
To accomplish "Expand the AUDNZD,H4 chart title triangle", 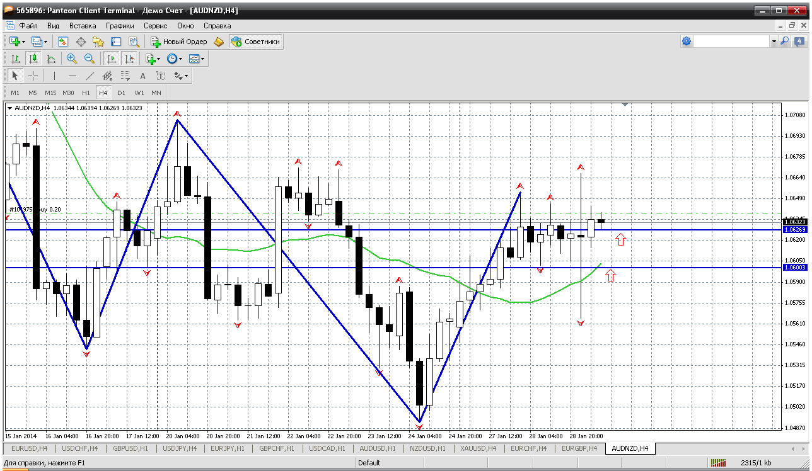I will pyautogui.click(x=10, y=108).
